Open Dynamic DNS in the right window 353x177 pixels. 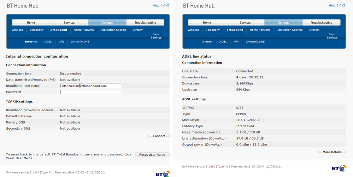click(255, 42)
